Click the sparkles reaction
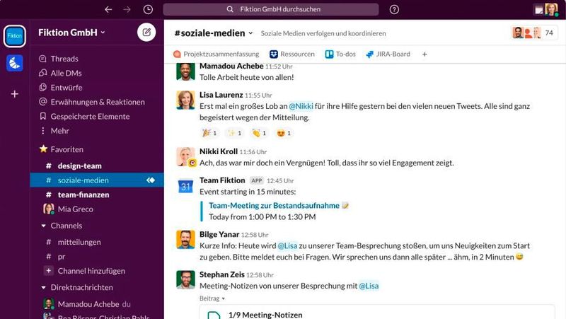The width and height of the screenshot is (566, 319). pyautogui.click(x=234, y=133)
